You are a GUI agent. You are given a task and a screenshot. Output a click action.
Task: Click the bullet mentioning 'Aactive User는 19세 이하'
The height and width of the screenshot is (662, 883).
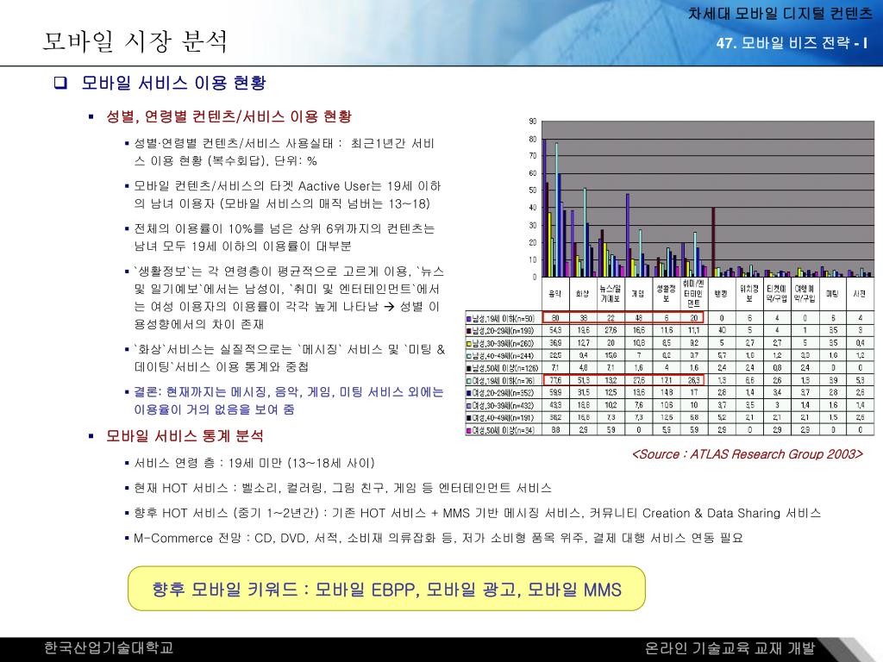point(287,195)
